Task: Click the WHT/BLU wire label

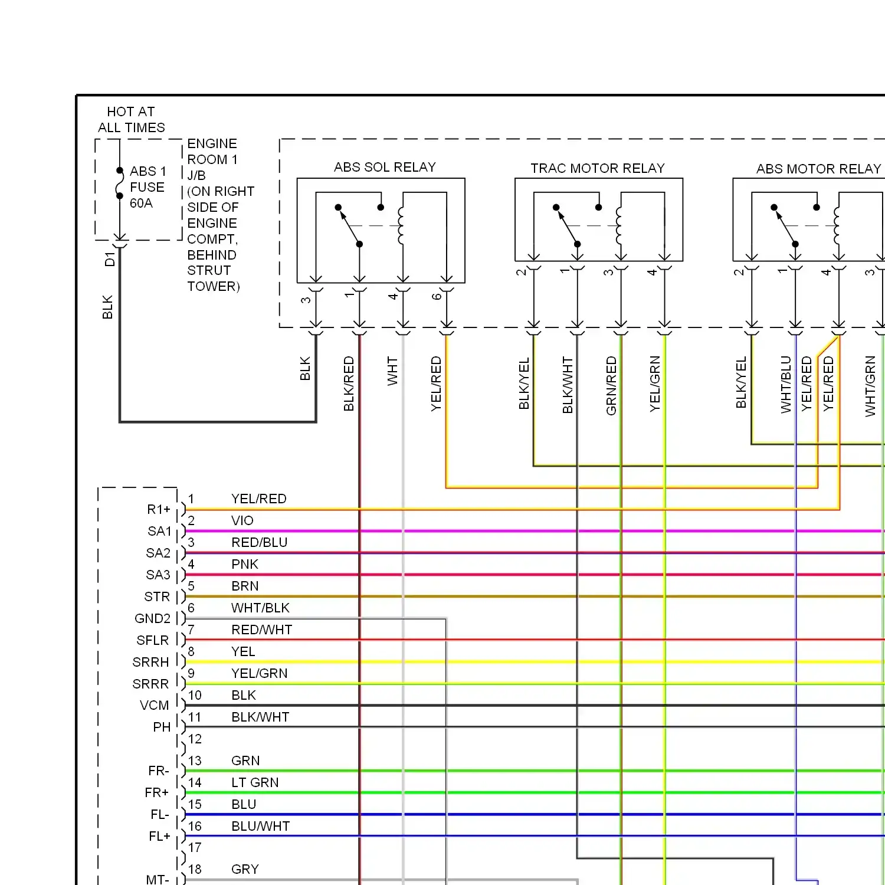Action: 786,384
